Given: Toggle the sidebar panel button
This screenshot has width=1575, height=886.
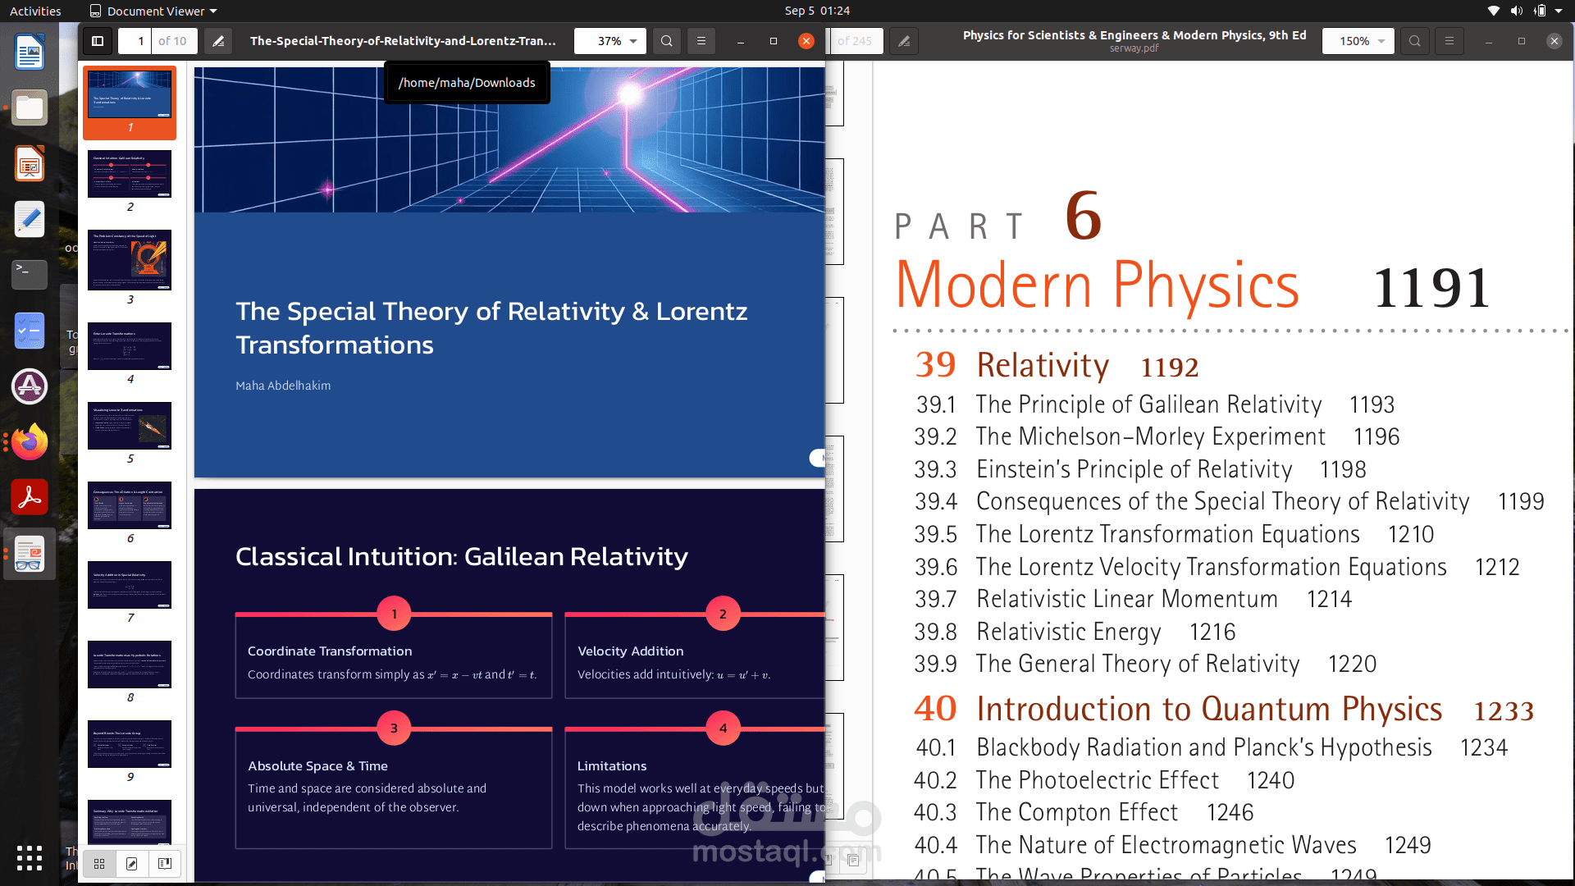Looking at the screenshot, I should (98, 41).
